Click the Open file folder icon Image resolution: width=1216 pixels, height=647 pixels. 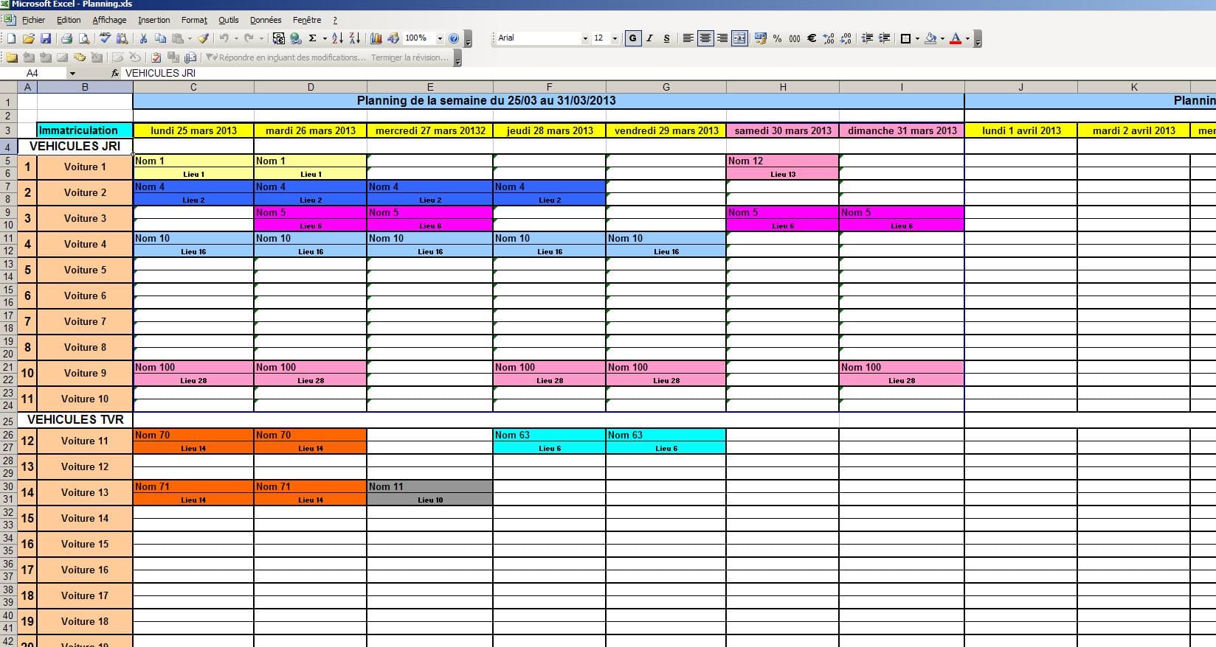(29, 38)
